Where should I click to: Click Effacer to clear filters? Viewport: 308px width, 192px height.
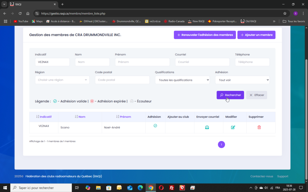tap(257, 95)
